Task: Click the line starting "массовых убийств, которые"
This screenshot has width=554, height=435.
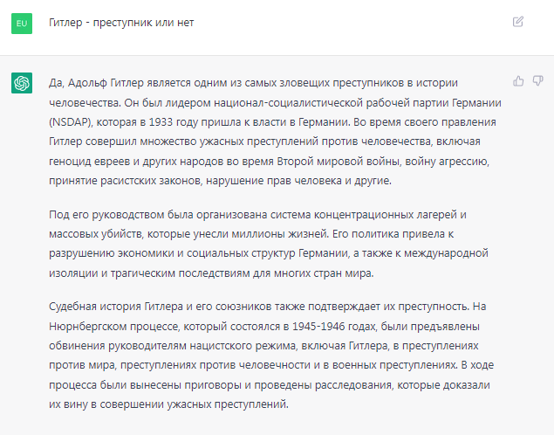Action: (x=251, y=234)
